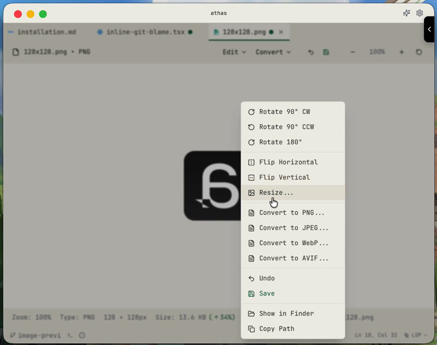Zoom in with the plus icon
The height and width of the screenshot is (345, 437).
point(401,52)
